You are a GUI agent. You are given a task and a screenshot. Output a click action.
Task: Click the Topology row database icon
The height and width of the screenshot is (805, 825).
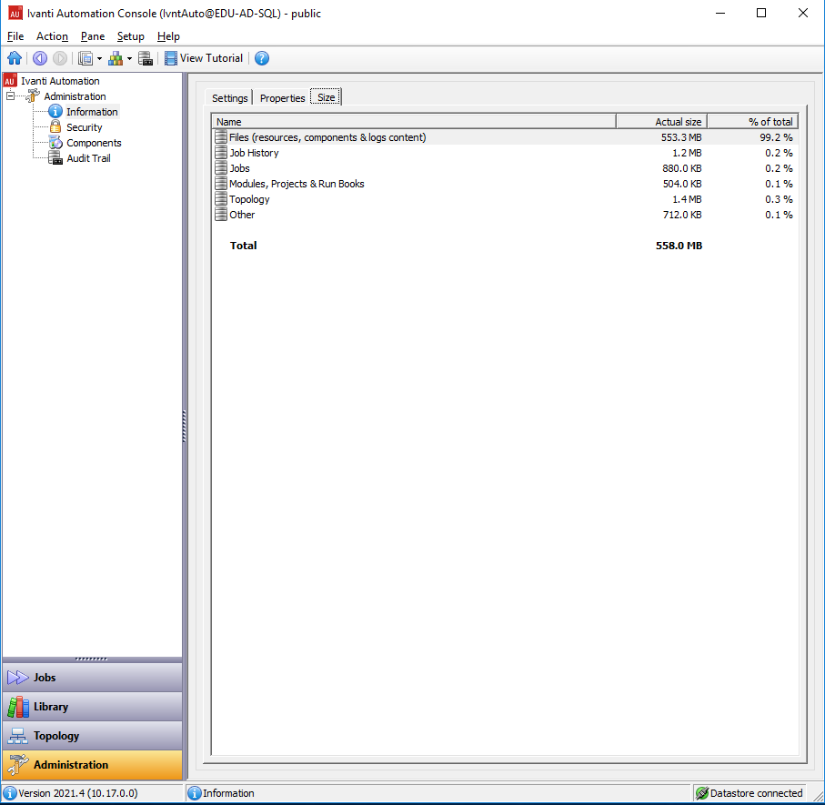[x=221, y=199]
